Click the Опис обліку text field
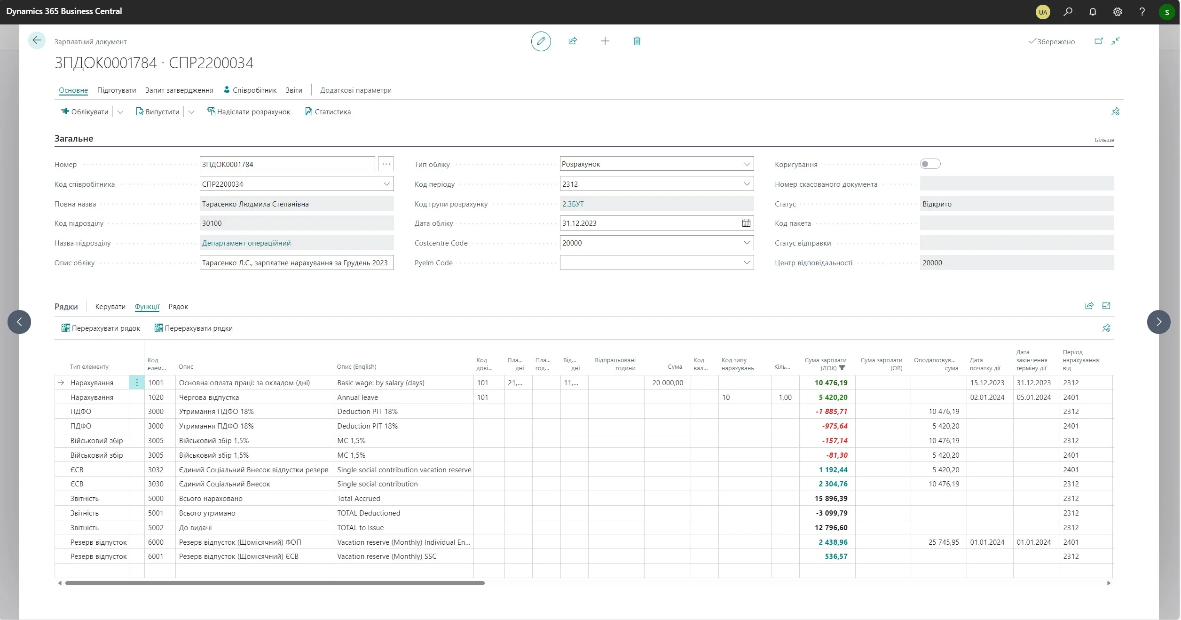Screen dimensions: 1181x620 coord(296,263)
